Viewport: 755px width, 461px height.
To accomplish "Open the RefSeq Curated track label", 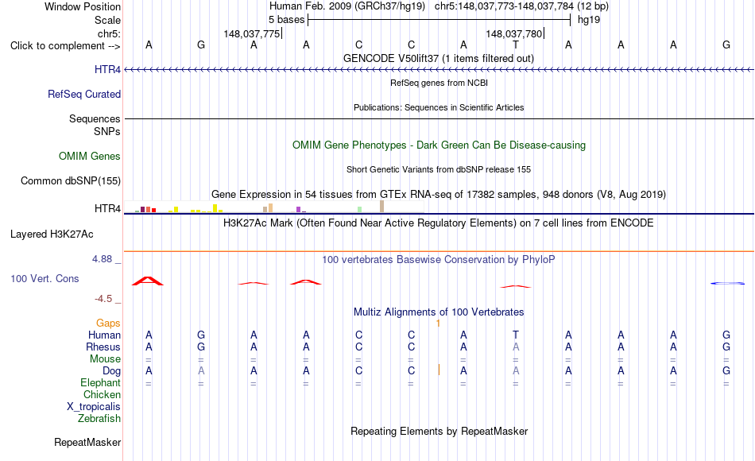I will coord(84,94).
